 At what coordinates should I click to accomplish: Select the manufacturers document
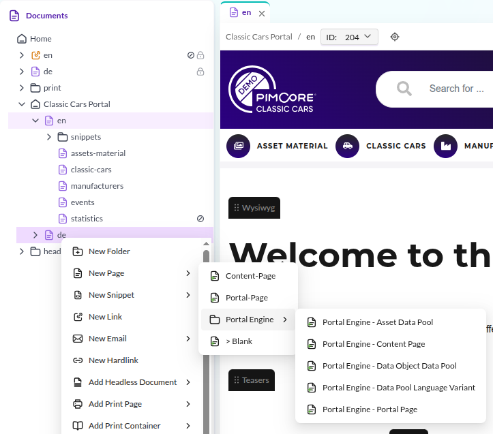(x=97, y=186)
